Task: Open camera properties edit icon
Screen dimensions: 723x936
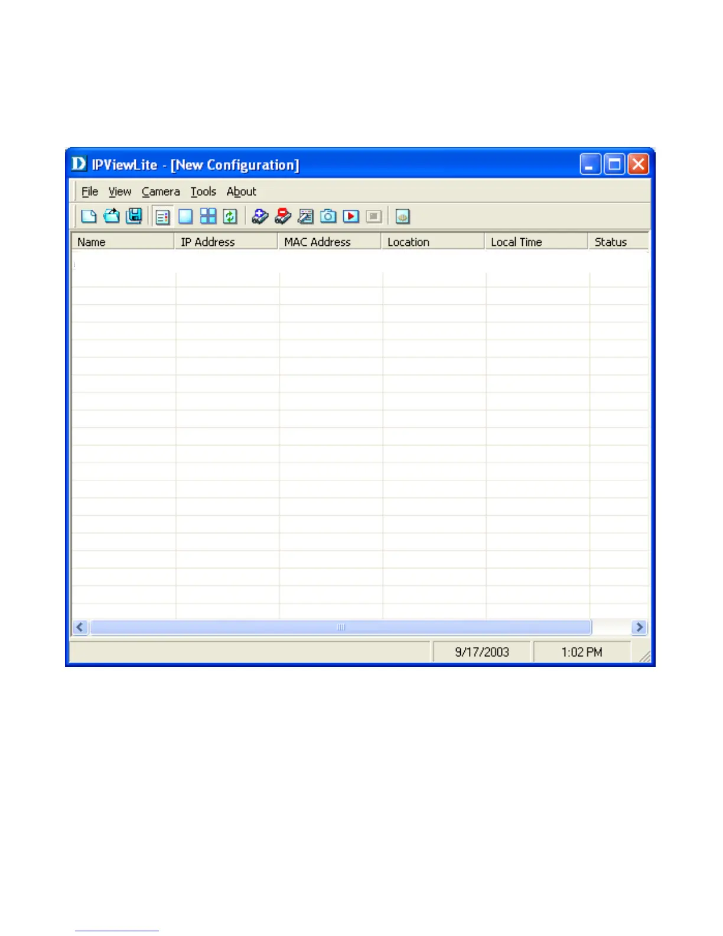Action: pos(305,216)
